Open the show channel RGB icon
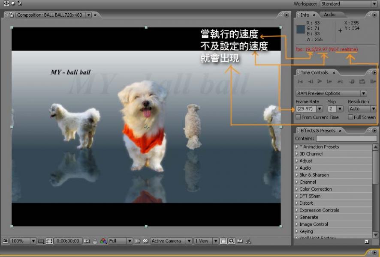Viewport: 380px width, 257px height. coord(103,241)
